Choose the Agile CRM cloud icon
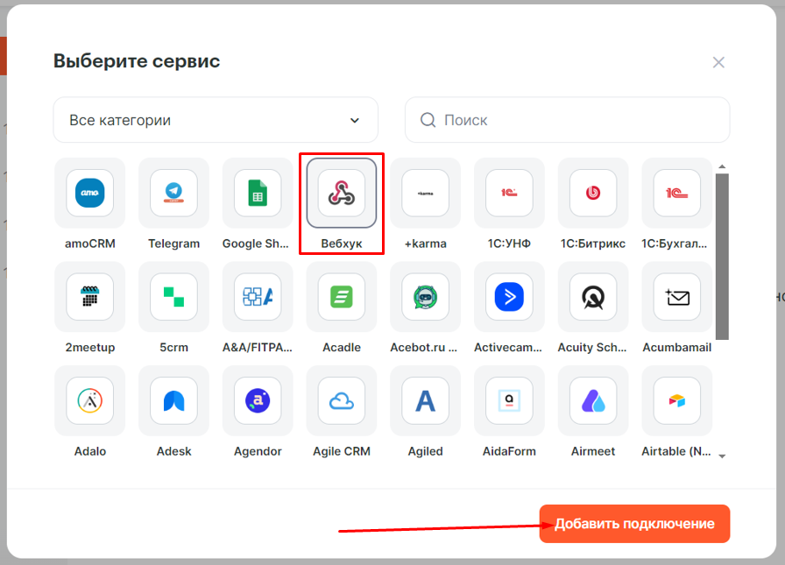This screenshot has width=785, height=565. (x=341, y=401)
